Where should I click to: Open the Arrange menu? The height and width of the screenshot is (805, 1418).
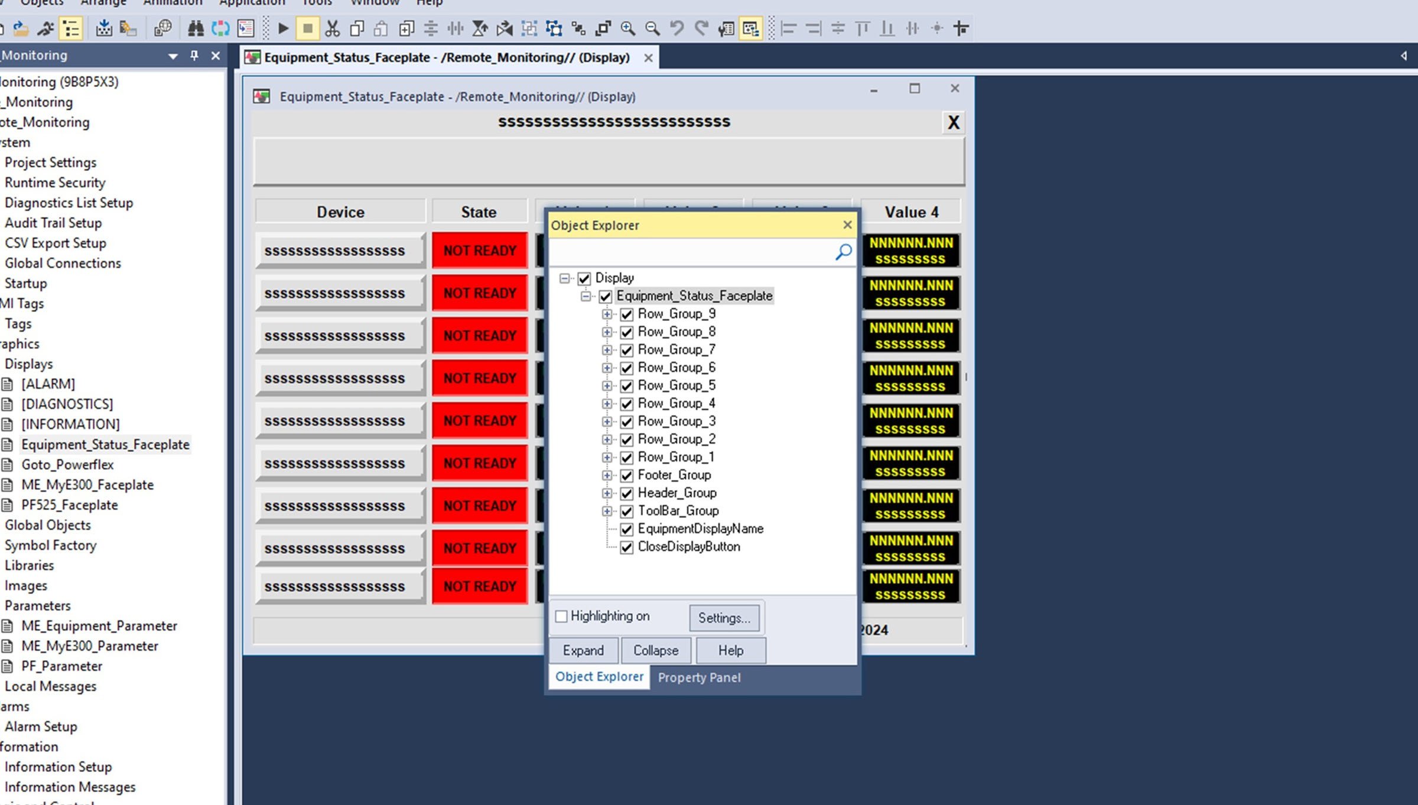[103, 3]
